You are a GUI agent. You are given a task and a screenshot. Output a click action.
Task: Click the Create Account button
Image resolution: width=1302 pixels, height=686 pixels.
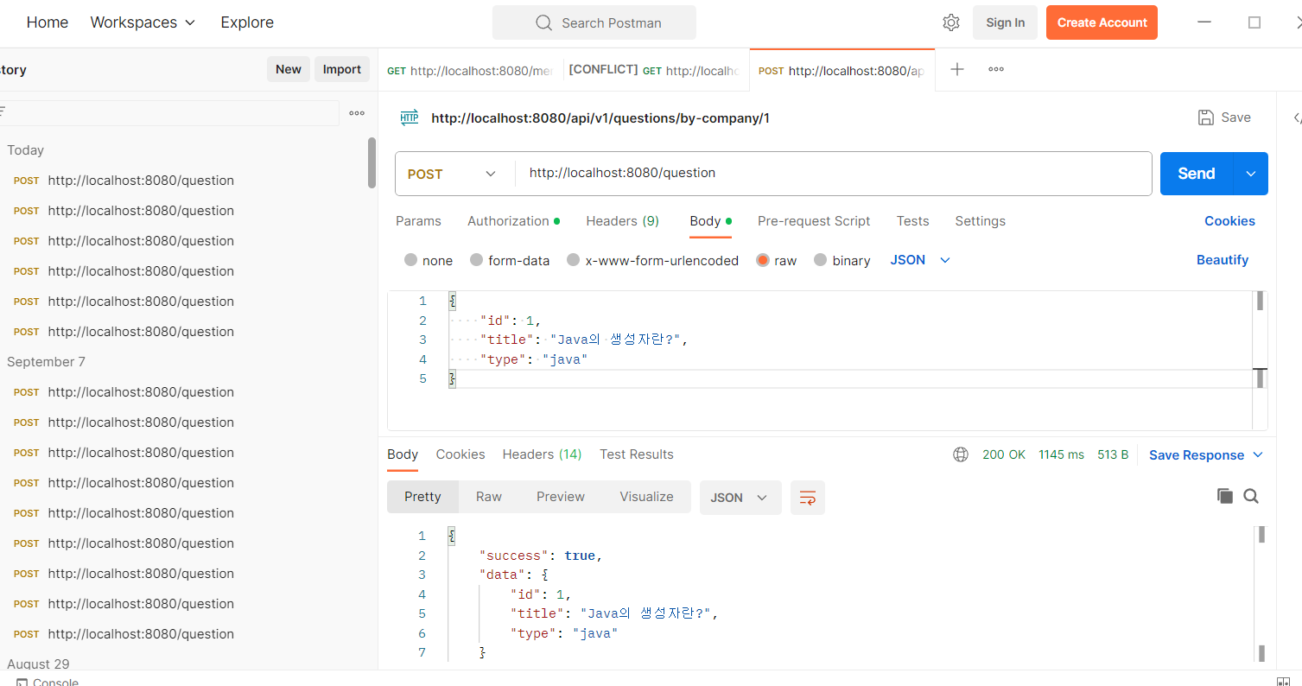tap(1102, 22)
